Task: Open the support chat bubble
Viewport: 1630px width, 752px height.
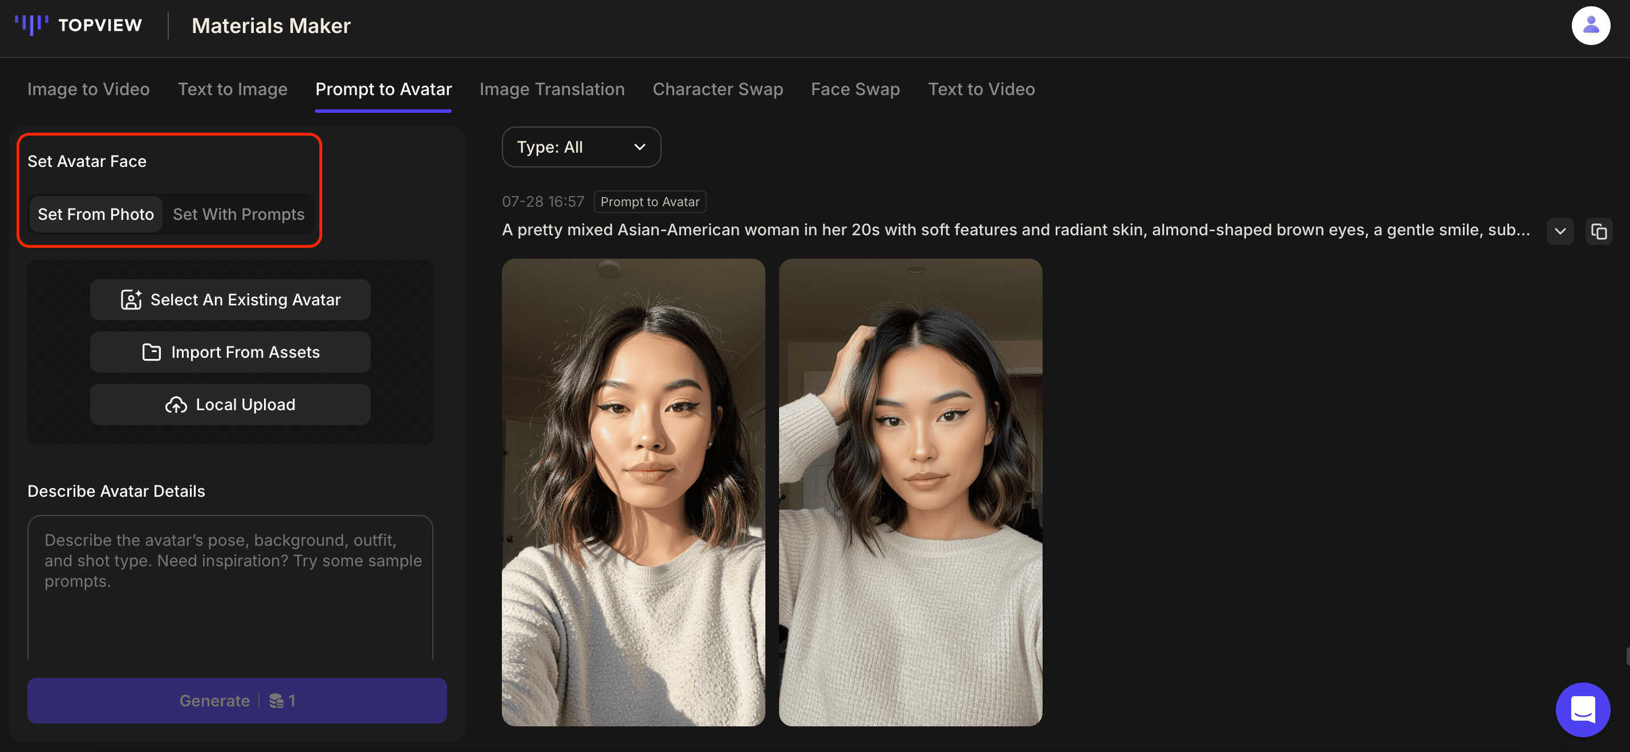Action: point(1583,709)
